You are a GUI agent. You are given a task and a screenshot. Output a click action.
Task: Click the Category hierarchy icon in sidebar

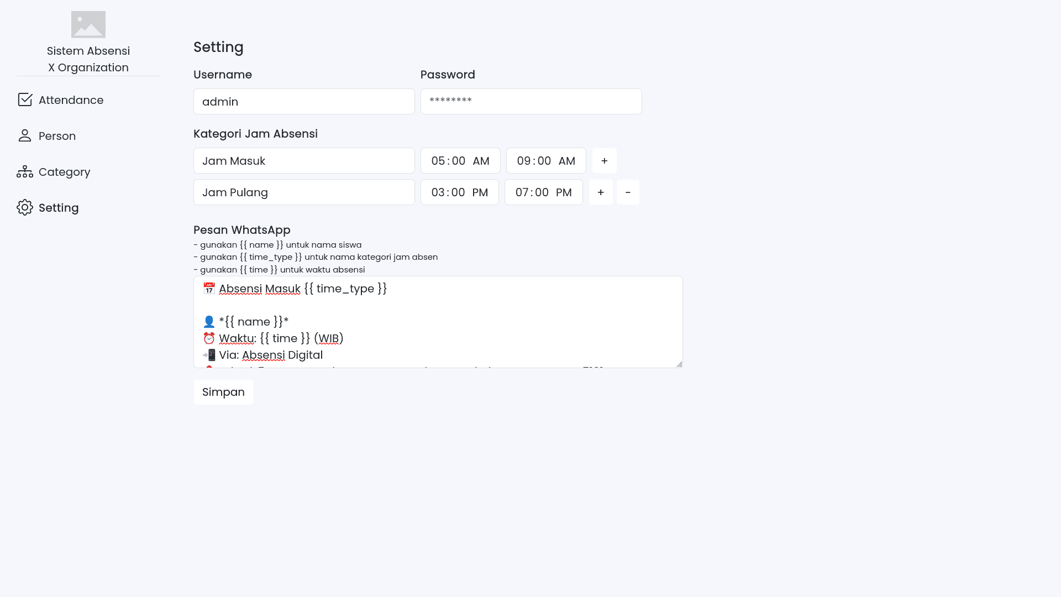point(24,171)
